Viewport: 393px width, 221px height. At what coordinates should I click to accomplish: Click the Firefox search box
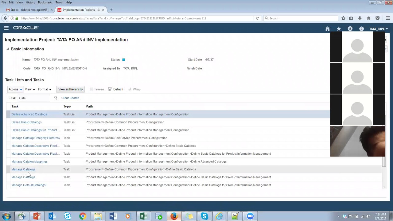coord(301,18)
